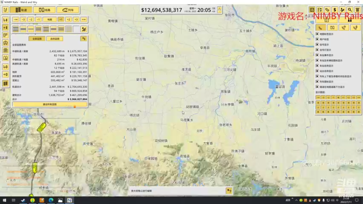Image resolution: width=363 pixels, height=204 pixels.
Task: Open the dollar finances icon in top-right toolbar
Action: [334, 10]
